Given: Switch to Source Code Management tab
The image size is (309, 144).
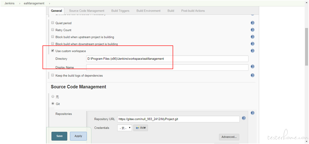Looking at the screenshot, I should (87, 11).
